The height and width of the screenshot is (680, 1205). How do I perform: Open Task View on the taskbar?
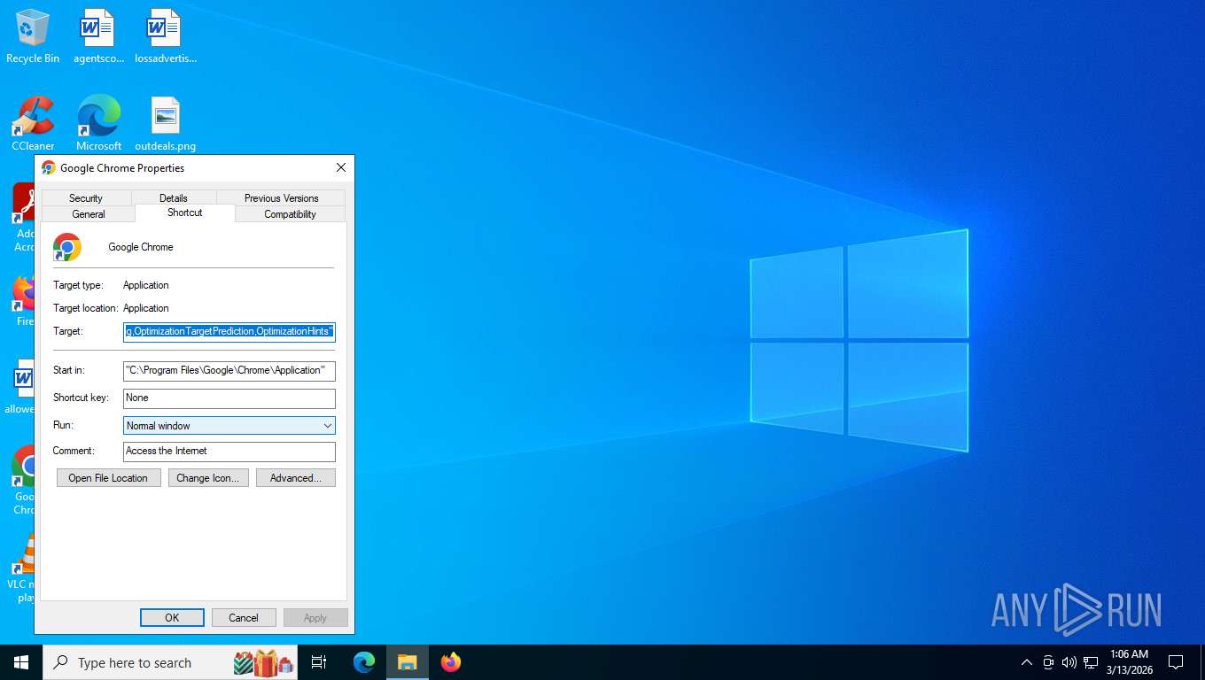click(x=319, y=662)
